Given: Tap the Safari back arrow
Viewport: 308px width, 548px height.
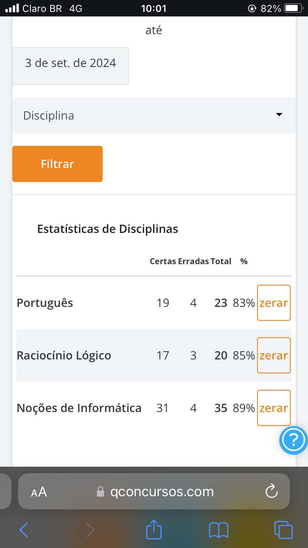Looking at the screenshot, I should pos(24,530).
